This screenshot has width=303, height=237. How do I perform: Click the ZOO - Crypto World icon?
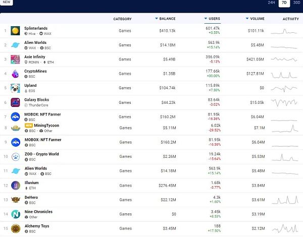15,157
